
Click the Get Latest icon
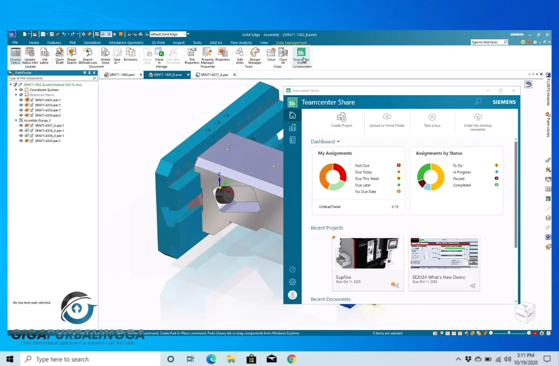pos(44,56)
